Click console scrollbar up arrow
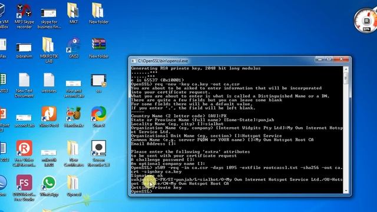 tap(346, 69)
